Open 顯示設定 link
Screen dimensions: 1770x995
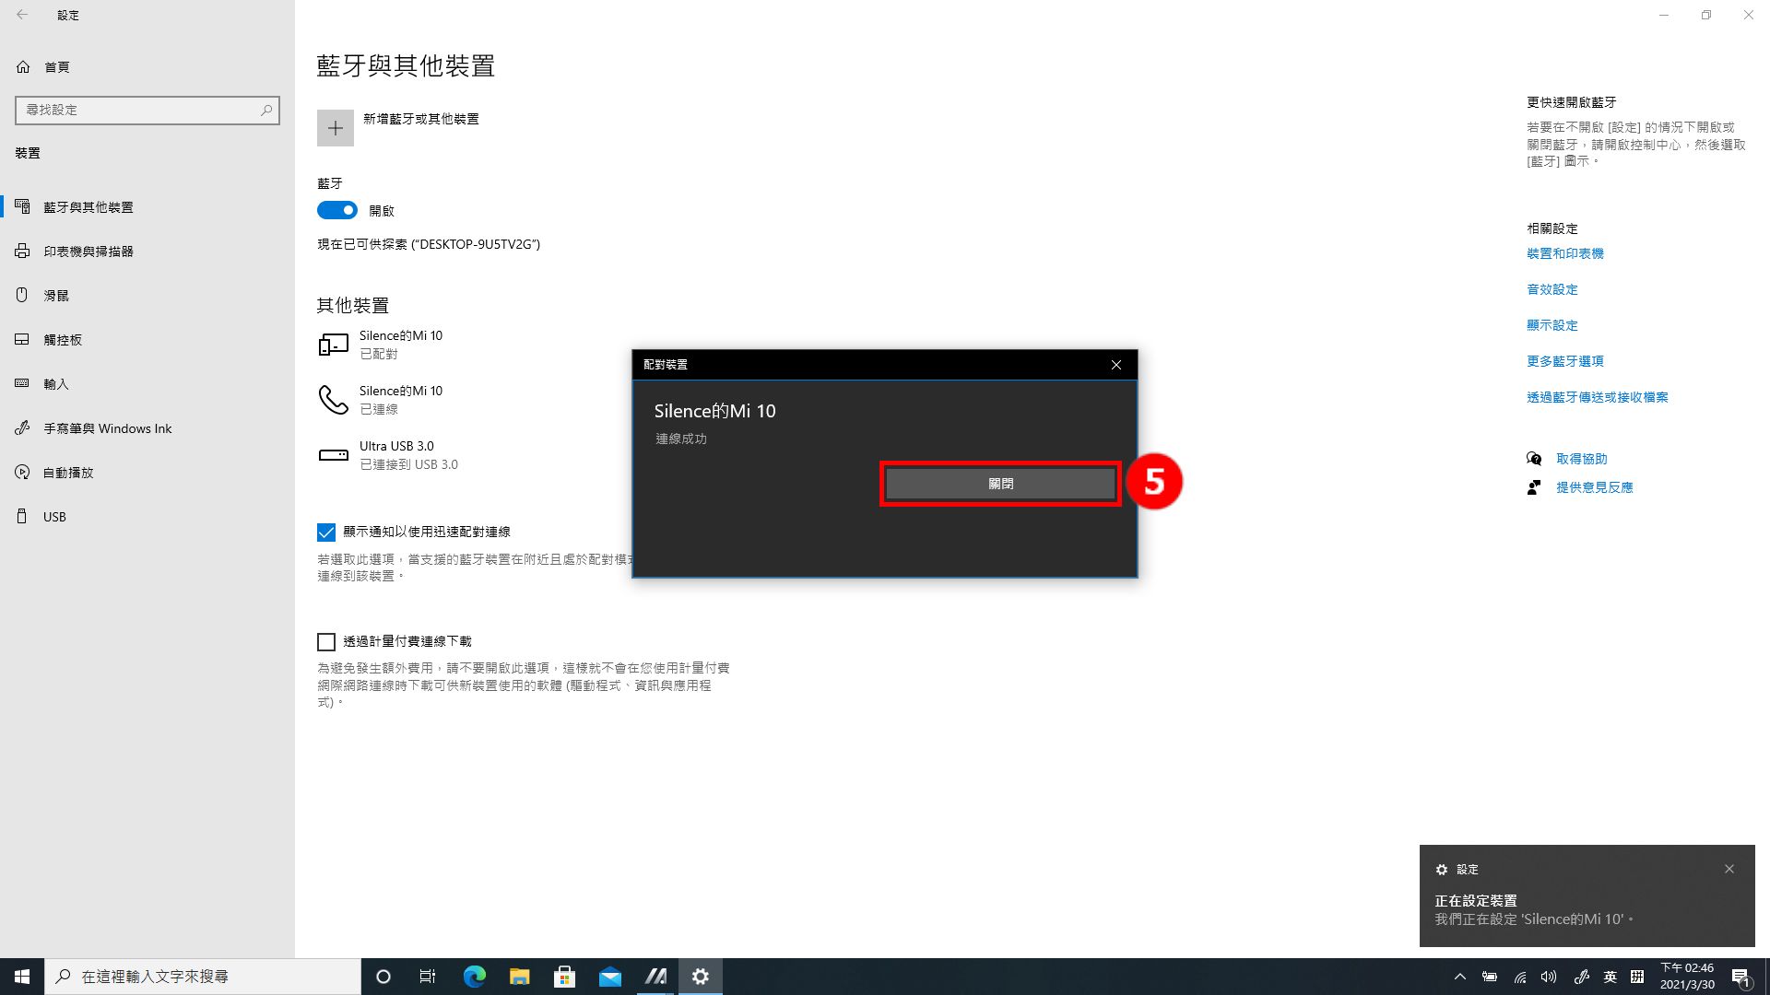(x=1552, y=325)
